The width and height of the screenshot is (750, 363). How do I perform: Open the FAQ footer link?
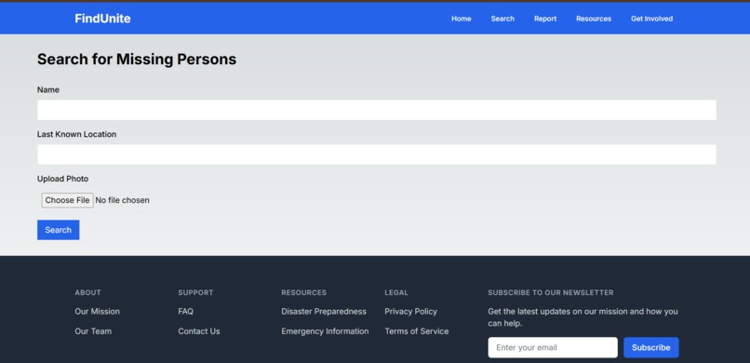click(x=185, y=312)
